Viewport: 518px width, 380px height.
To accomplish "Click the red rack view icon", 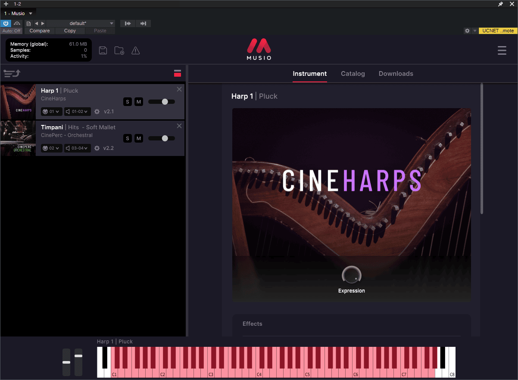I will click(x=178, y=73).
